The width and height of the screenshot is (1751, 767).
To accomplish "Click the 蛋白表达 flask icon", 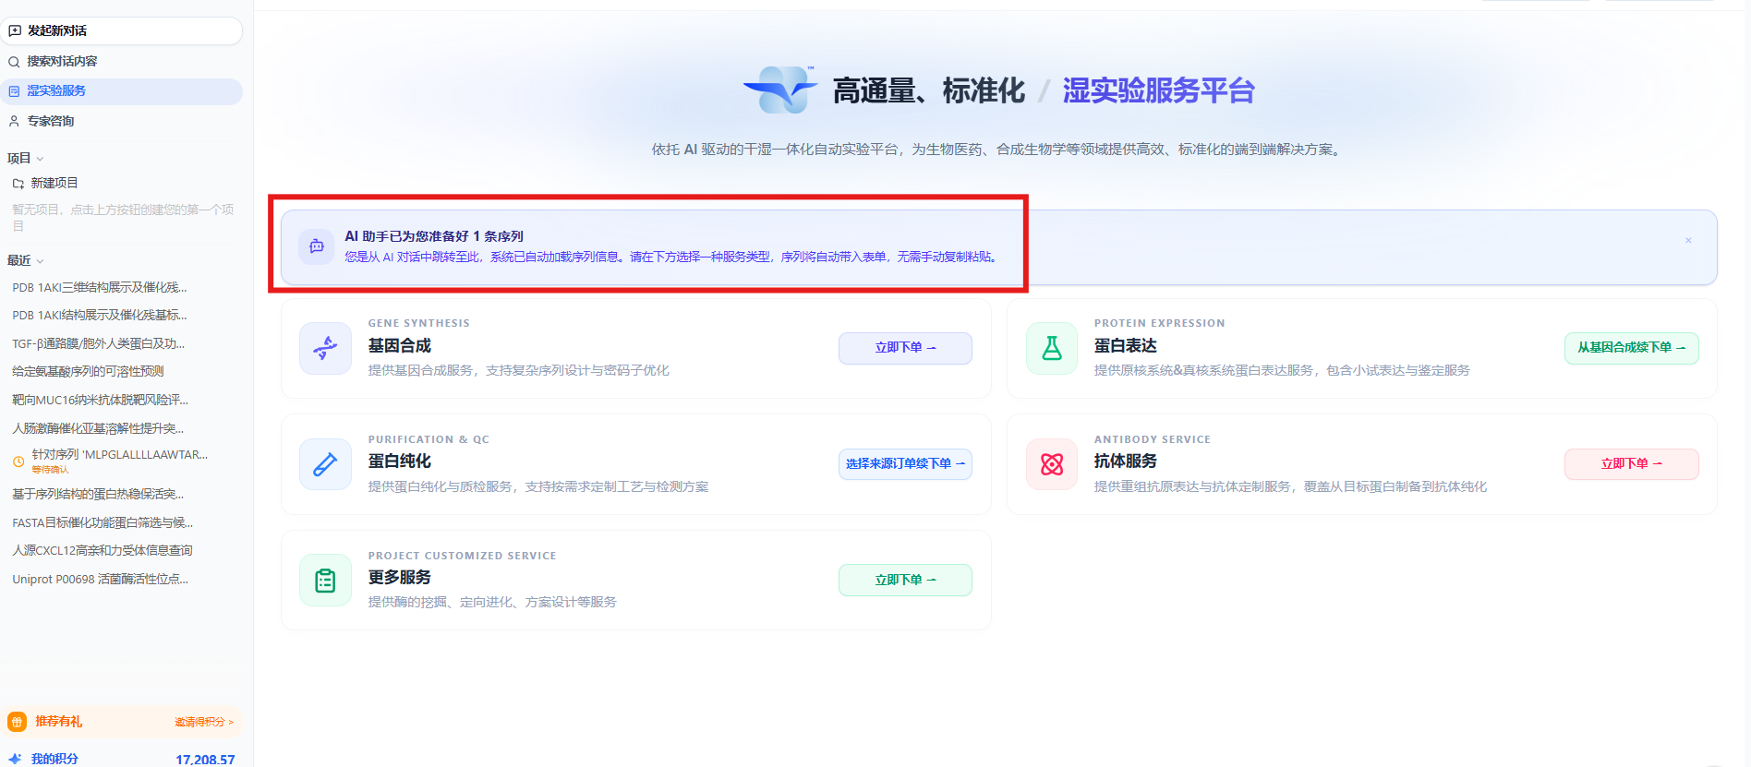I will click(x=1052, y=348).
